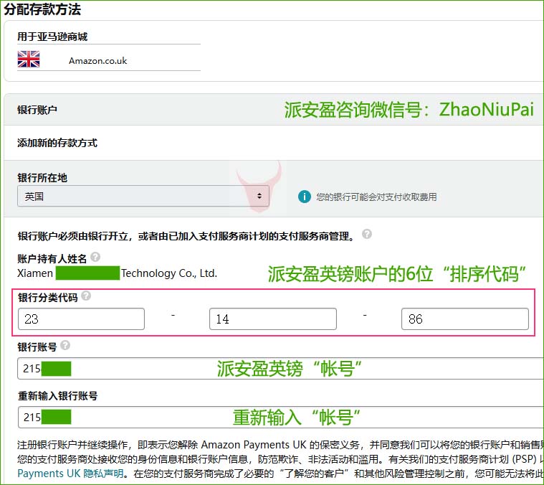544x485 pixels.
Task: Click the 分配存款方法 page title
Action: point(42,9)
